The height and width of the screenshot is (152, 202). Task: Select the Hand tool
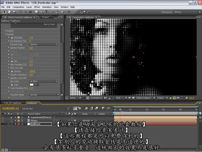9,12
